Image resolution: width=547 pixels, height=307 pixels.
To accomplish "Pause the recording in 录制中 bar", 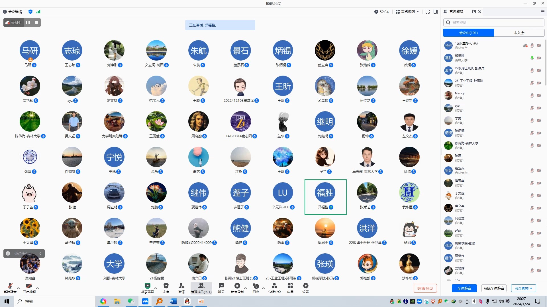I will (28, 22).
